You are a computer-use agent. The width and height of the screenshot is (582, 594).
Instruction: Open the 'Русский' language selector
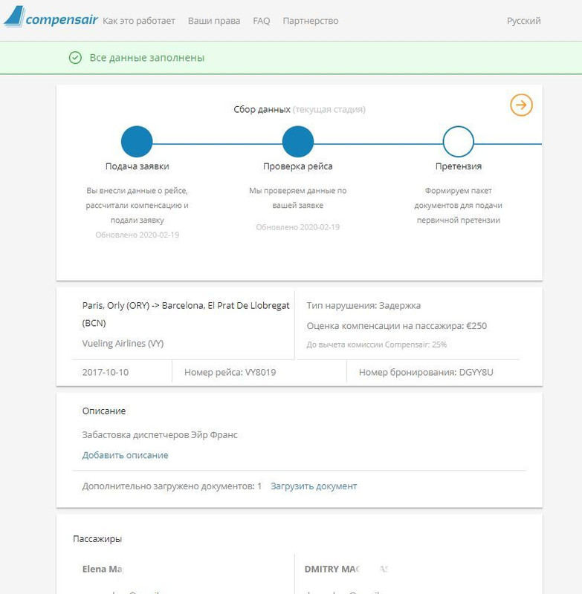tap(523, 21)
